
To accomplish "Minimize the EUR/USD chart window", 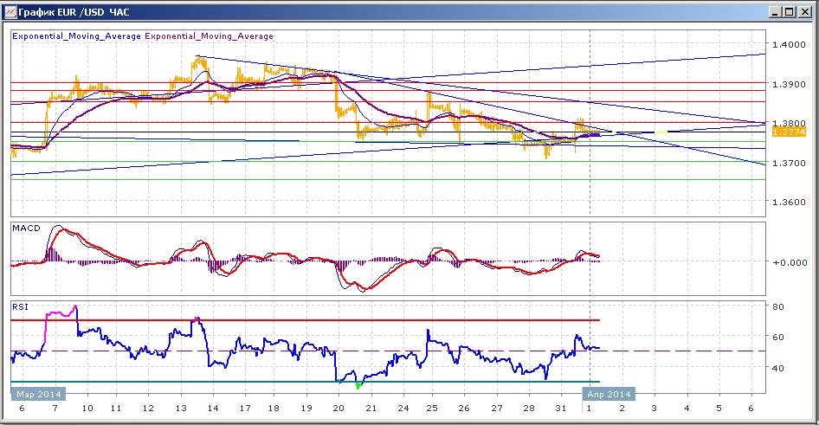I will coord(776,12).
